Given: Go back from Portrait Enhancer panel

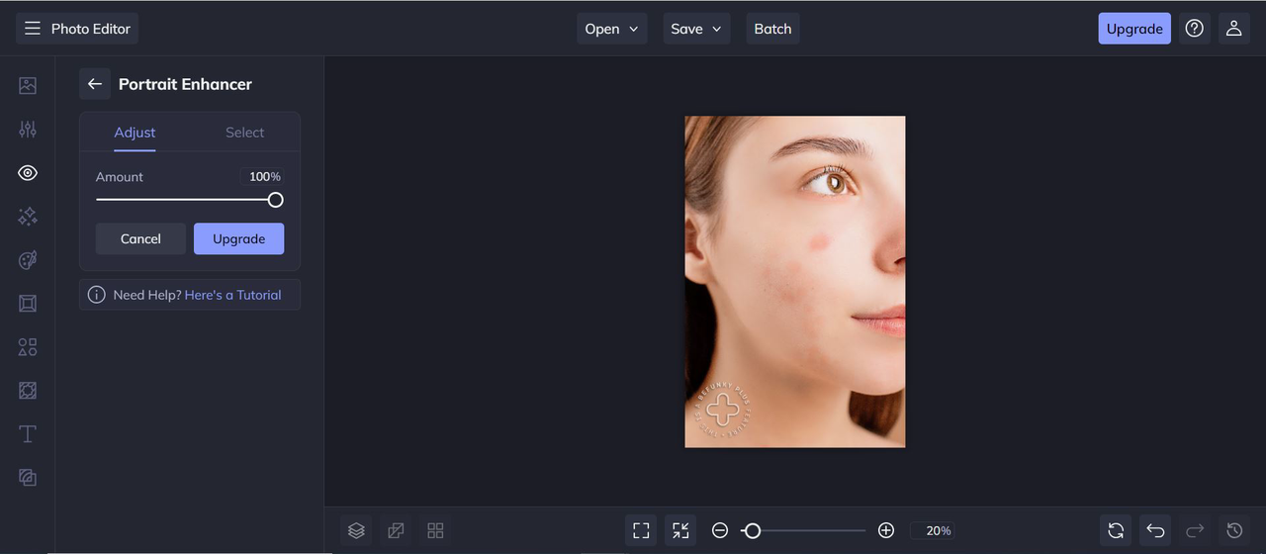Looking at the screenshot, I should point(95,84).
